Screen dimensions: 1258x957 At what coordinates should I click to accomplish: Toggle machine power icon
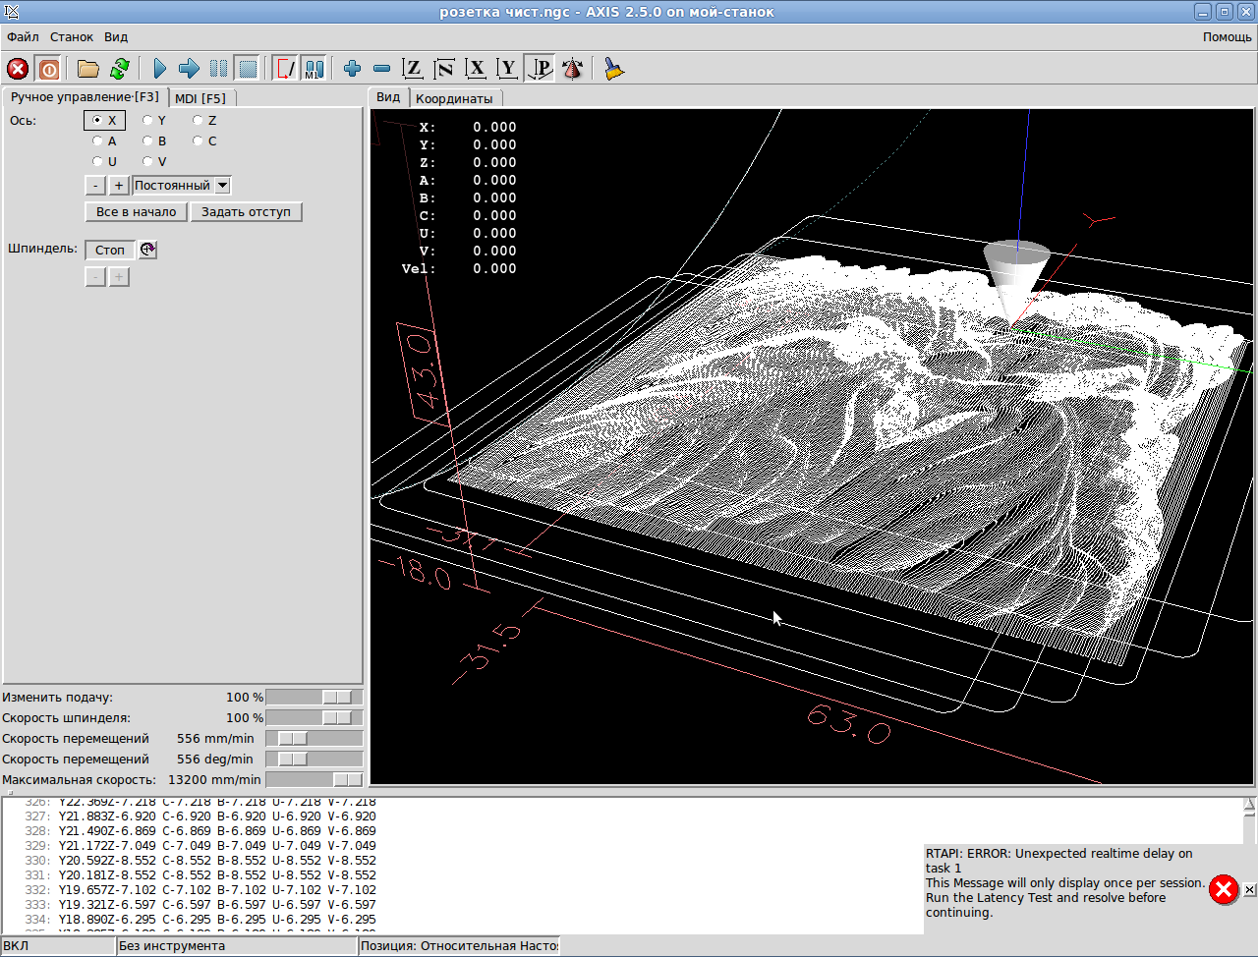pos(49,69)
